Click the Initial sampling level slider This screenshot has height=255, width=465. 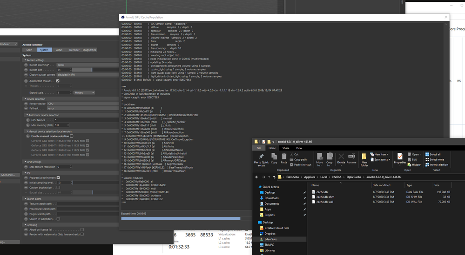96,183
